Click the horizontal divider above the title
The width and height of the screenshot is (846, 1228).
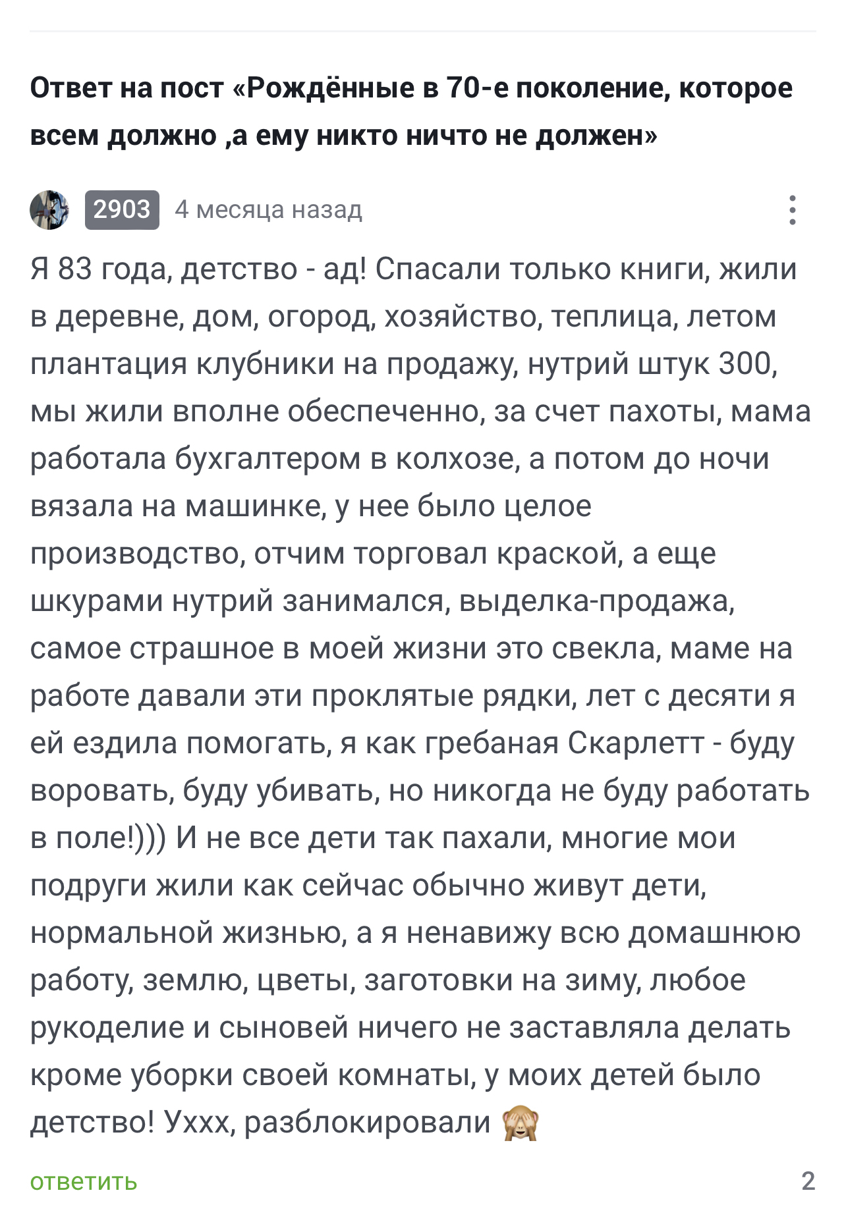point(423,31)
